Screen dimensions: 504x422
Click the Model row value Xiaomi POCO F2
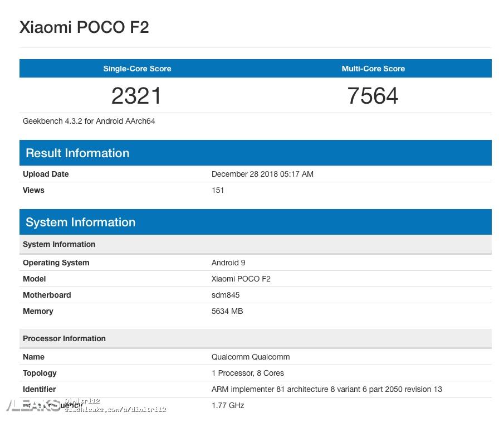[x=241, y=279]
